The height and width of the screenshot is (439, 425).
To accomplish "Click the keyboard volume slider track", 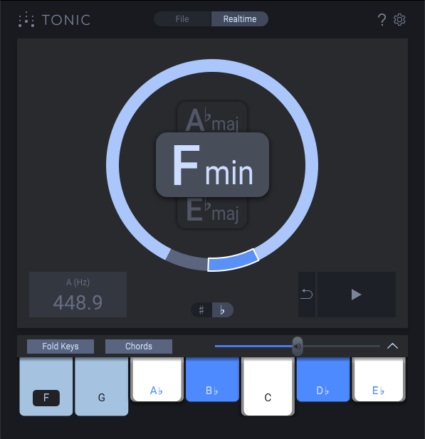I will (x=298, y=347).
